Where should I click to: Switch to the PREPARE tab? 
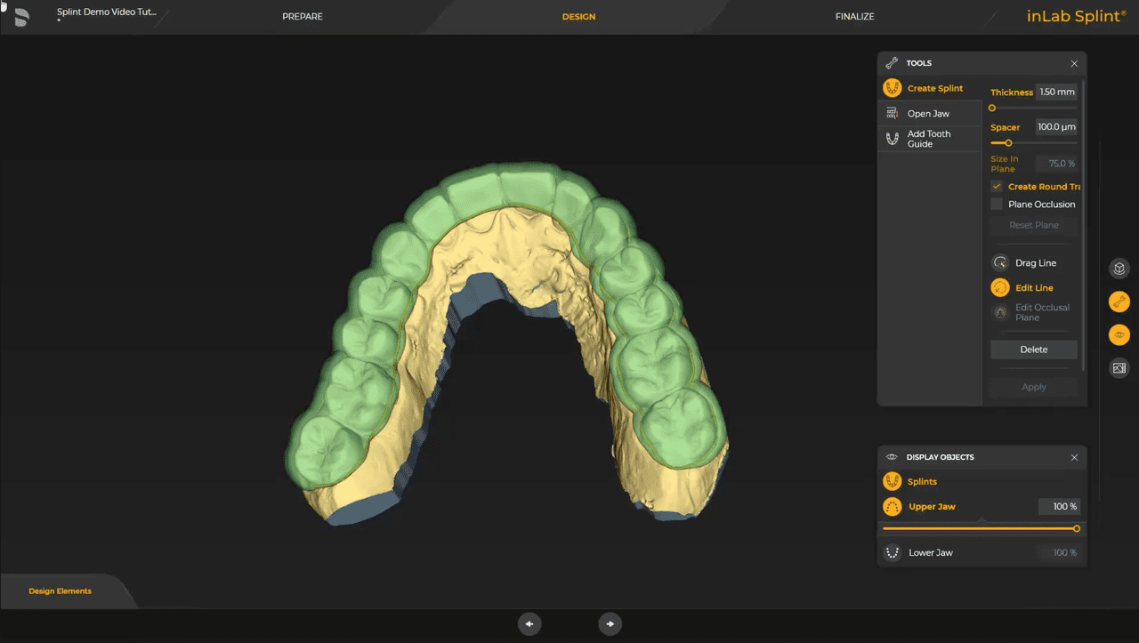pos(303,16)
